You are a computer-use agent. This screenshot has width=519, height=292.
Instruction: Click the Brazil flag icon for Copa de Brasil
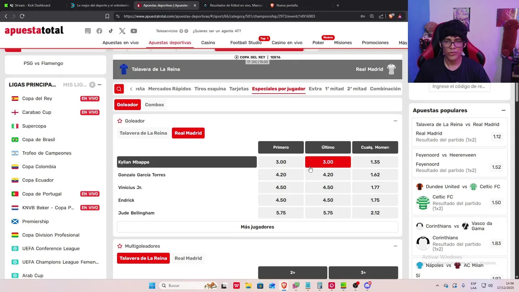(15, 140)
